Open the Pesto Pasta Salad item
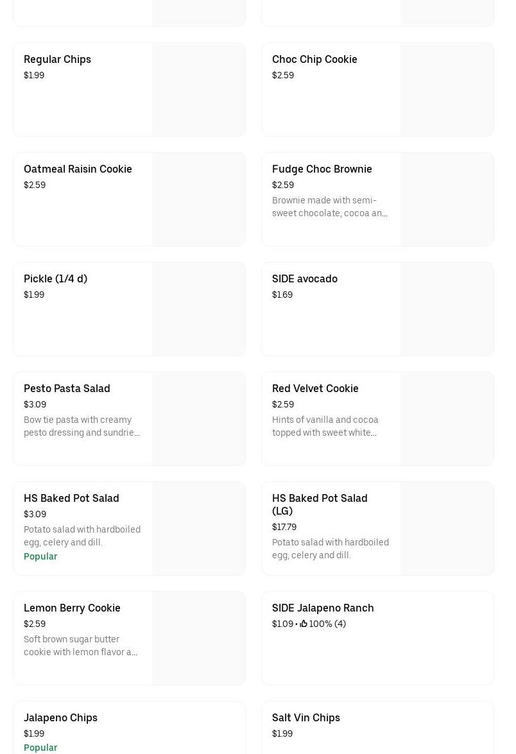This screenshot has height=754, width=516. pyautogui.click(x=67, y=388)
